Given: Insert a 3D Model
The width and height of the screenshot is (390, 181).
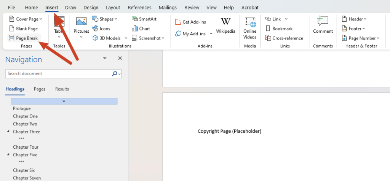Looking at the screenshot, I should 107,38.
